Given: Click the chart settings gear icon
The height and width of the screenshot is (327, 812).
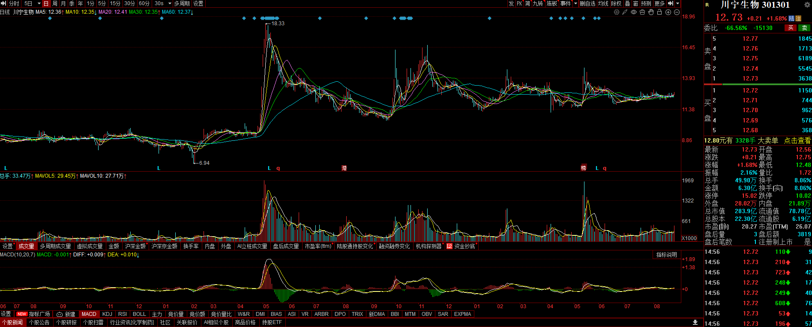Looking at the screenshot, I should 617,12.
